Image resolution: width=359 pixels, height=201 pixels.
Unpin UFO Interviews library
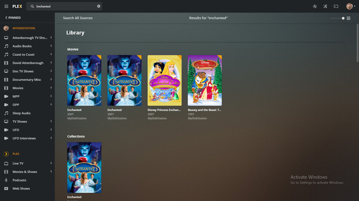tap(51, 138)
